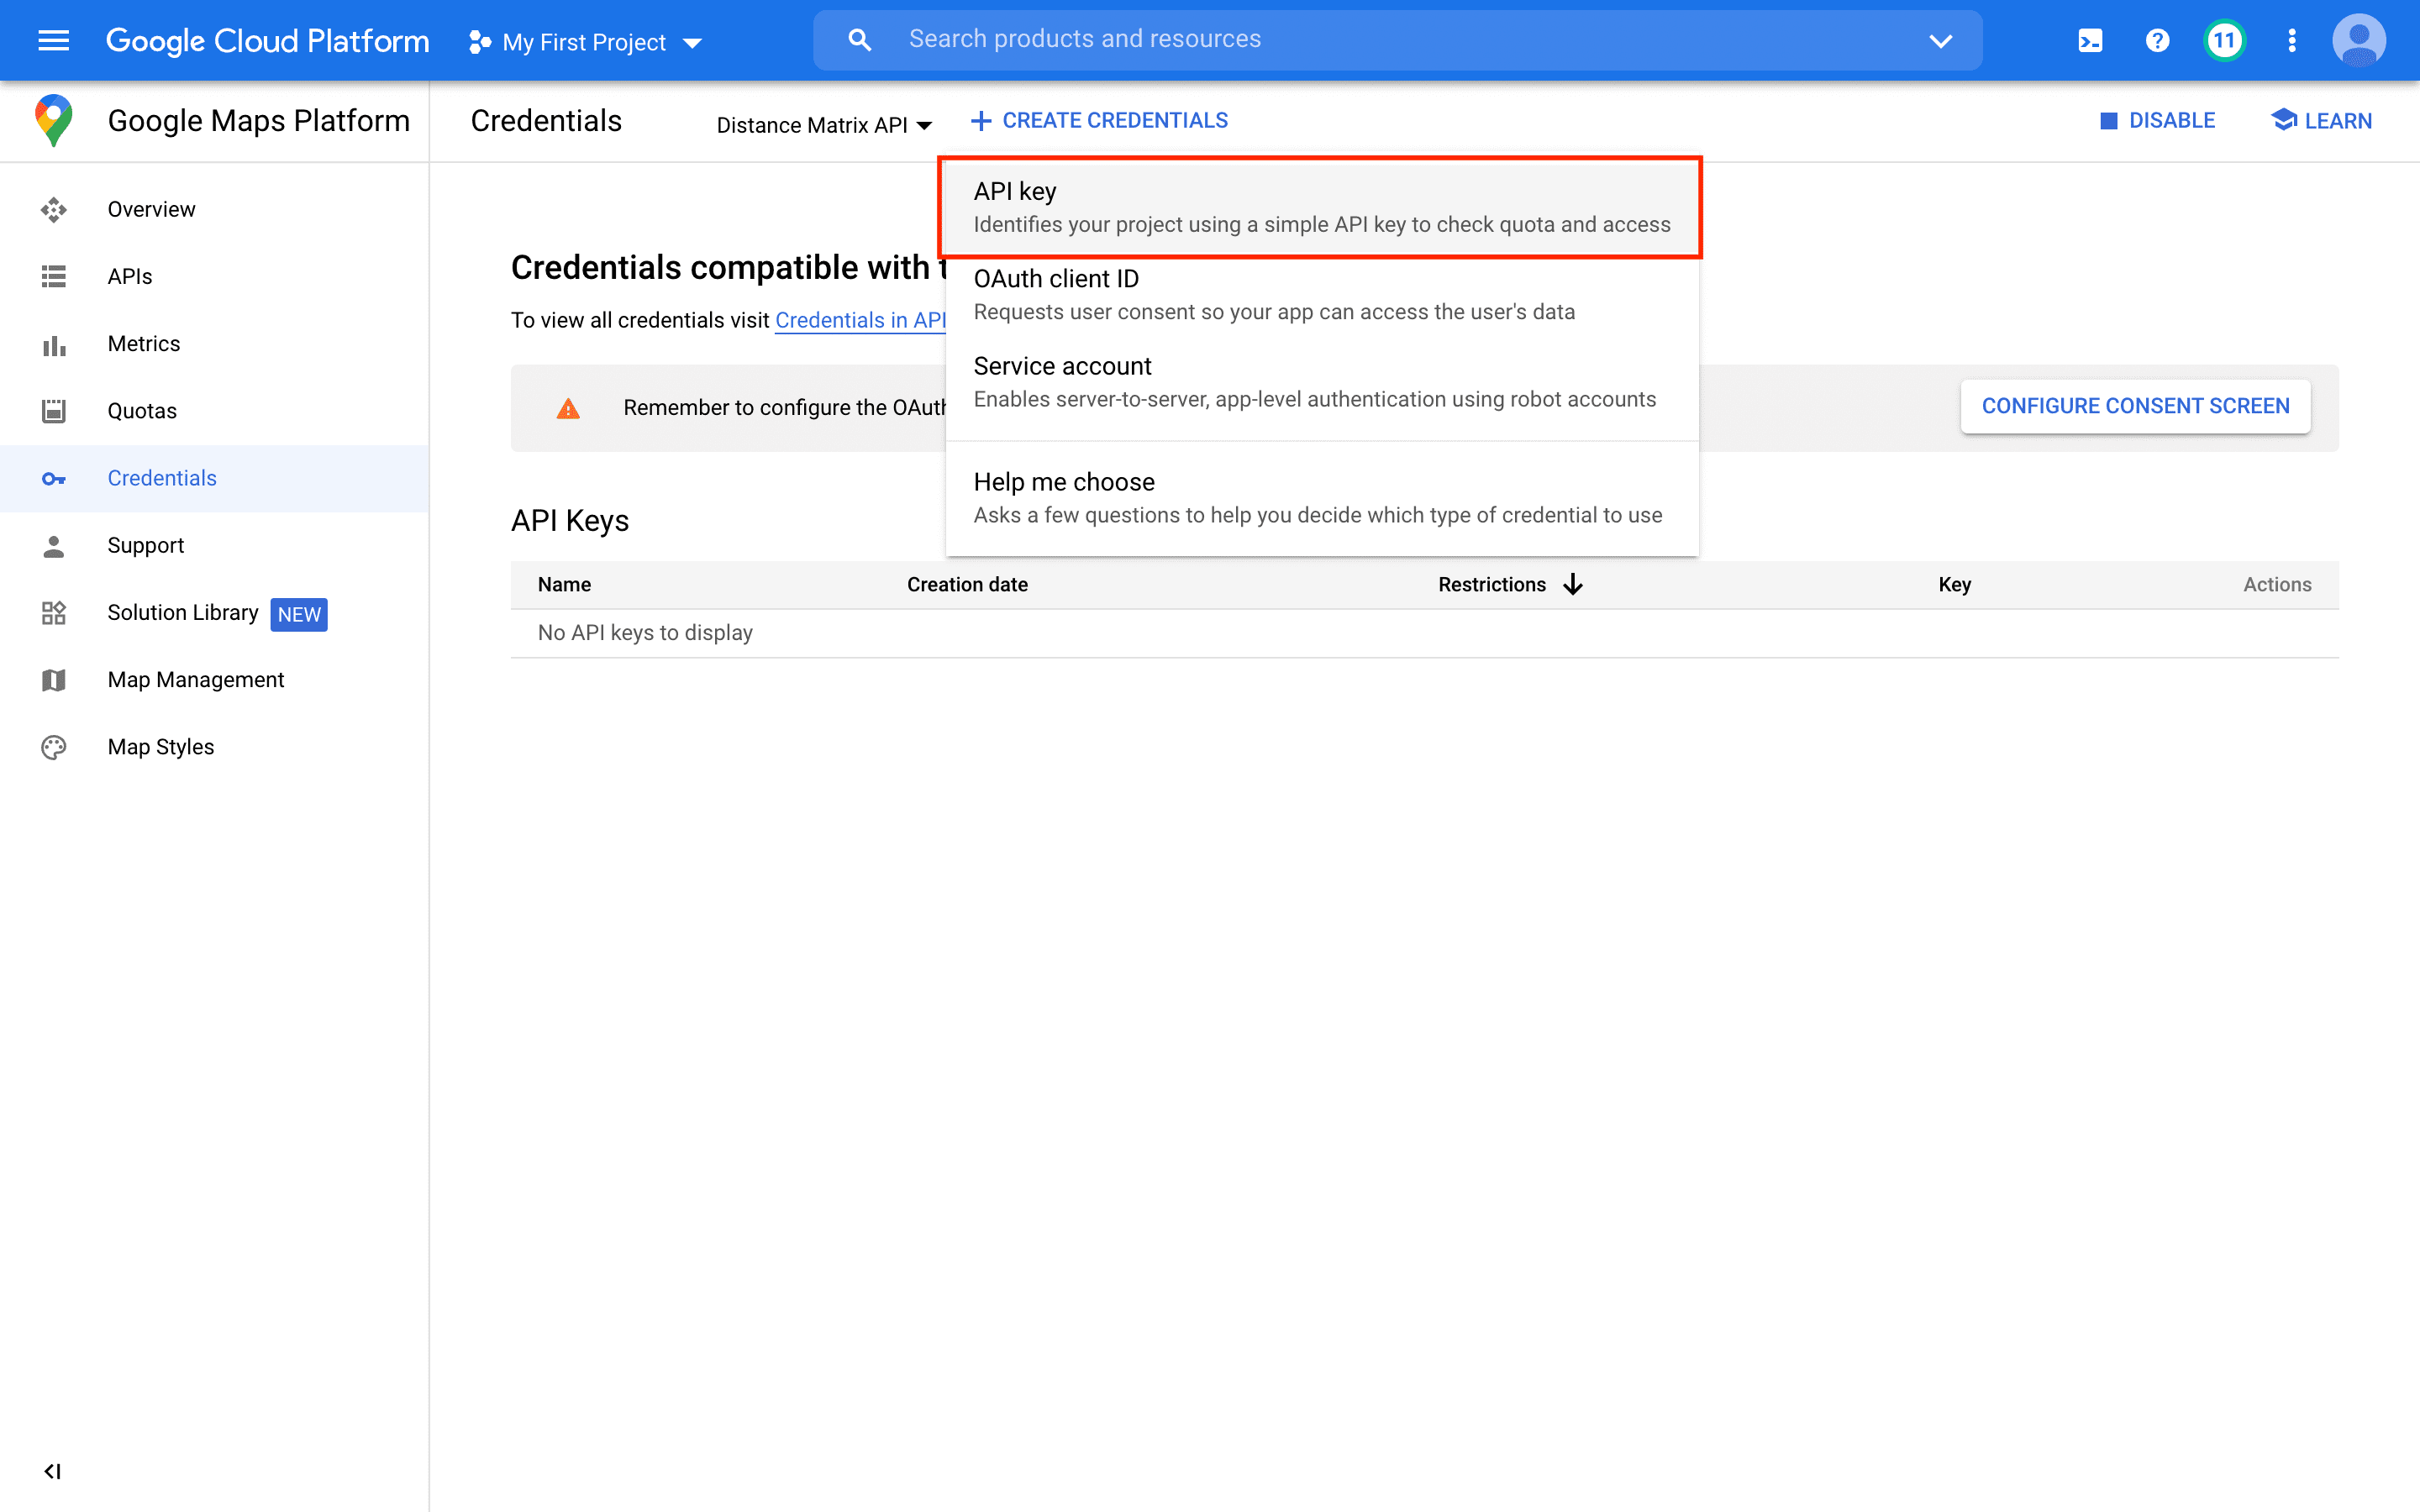The width and height of the screenshot is (2420, 1512).
Task: Collapse the sidebar using bottom arrow icon
Action: coord(53,1471)
